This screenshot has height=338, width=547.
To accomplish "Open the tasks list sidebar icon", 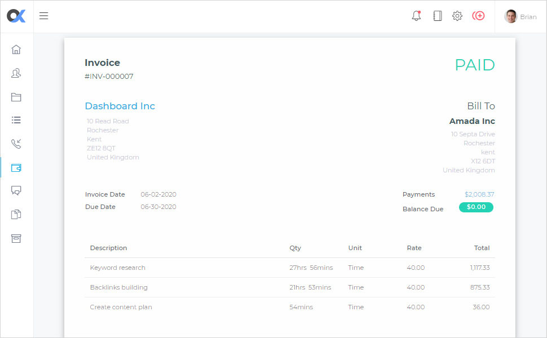I will click(x=16, y=120).
